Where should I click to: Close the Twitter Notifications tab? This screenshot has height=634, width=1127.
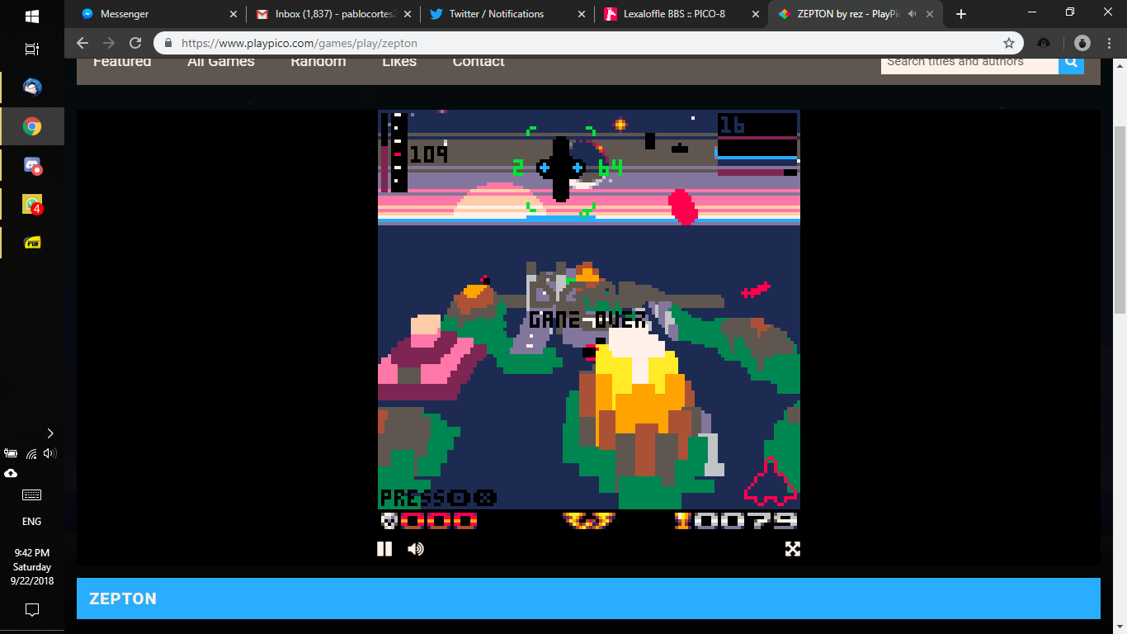pos(582,14)
